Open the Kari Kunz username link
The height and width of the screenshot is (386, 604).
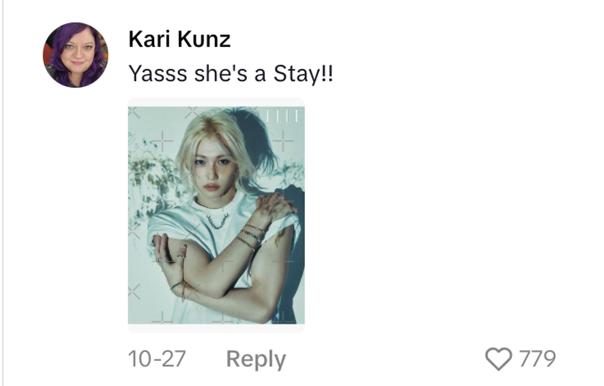click(179, 39)
